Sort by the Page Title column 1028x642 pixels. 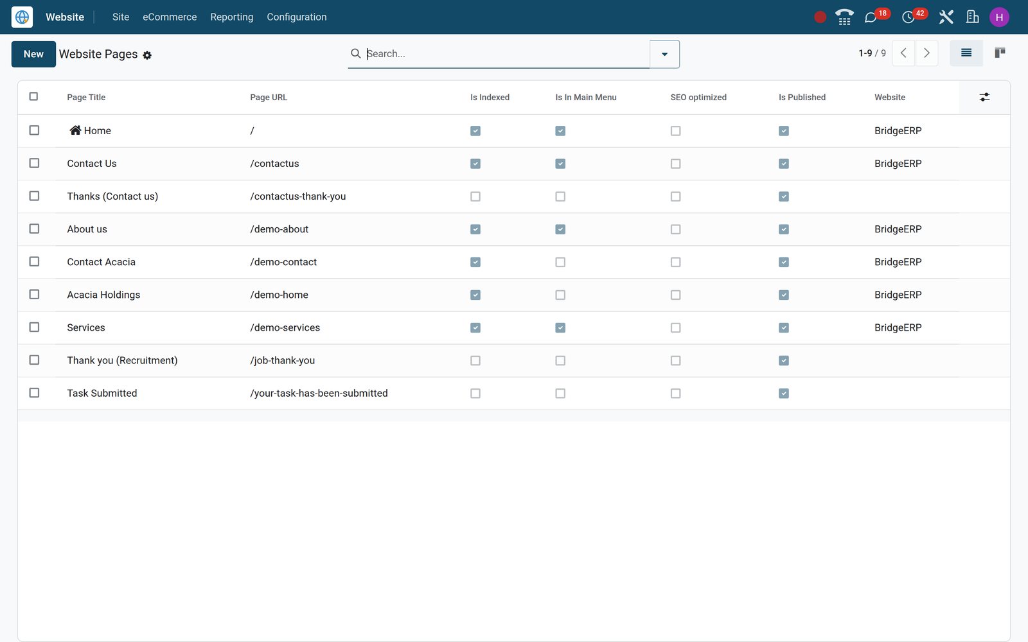tap(86, 98)
